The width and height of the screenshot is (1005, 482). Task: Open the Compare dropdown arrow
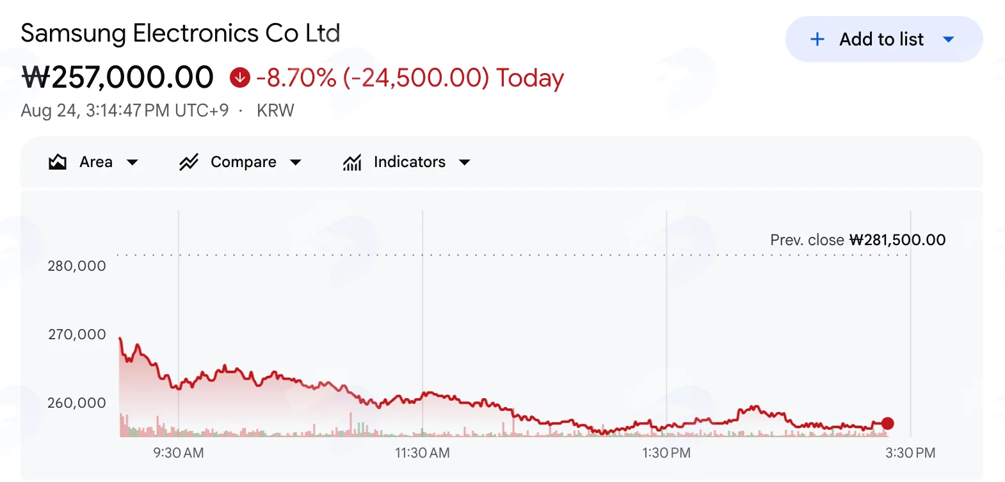coord(296,163)
